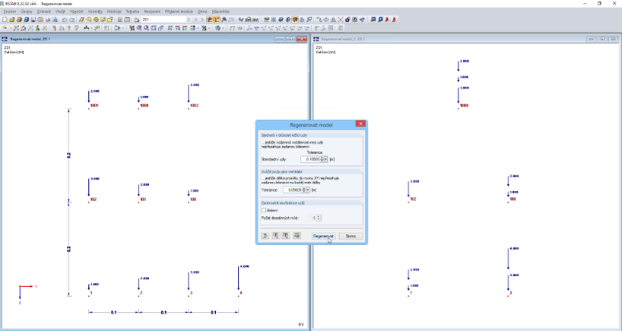Screen dimensions: 622x331
Task: Open arrow button beside Standardní uzly spinner
Action: click(326, 159)
